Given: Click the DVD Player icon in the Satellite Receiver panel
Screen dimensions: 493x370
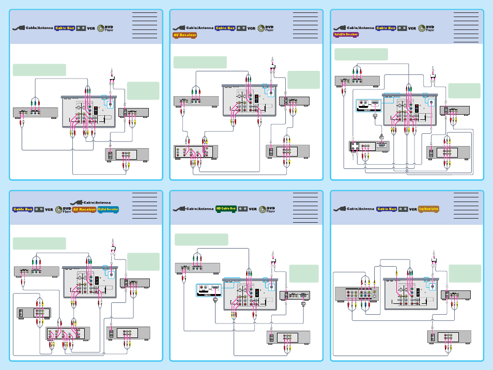Looking at the screenshot, I should point(427,28).
